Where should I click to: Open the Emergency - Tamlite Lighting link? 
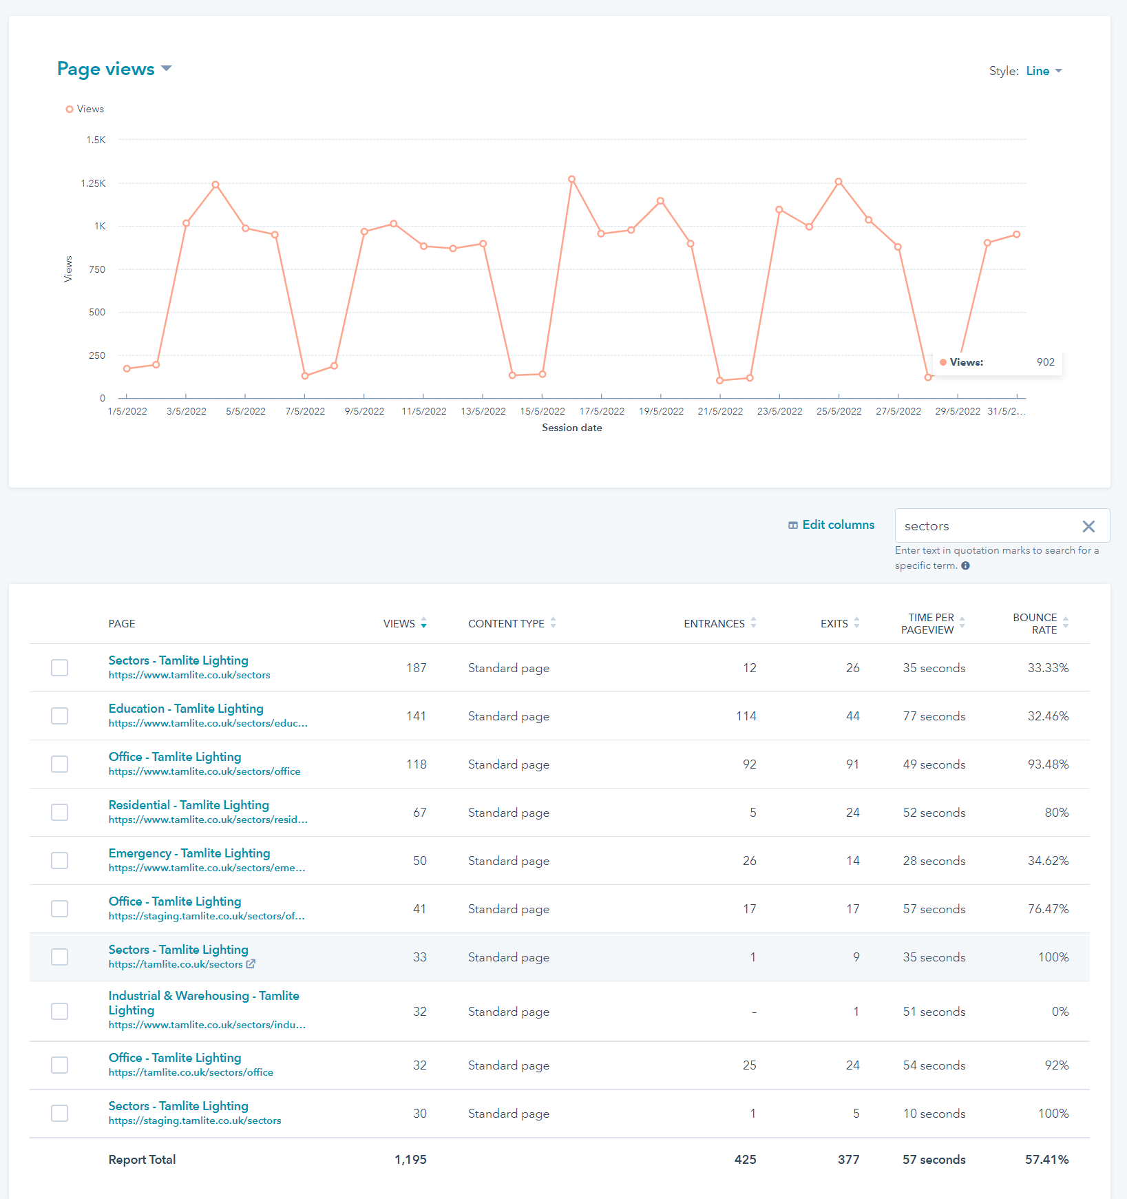[189, 853]
